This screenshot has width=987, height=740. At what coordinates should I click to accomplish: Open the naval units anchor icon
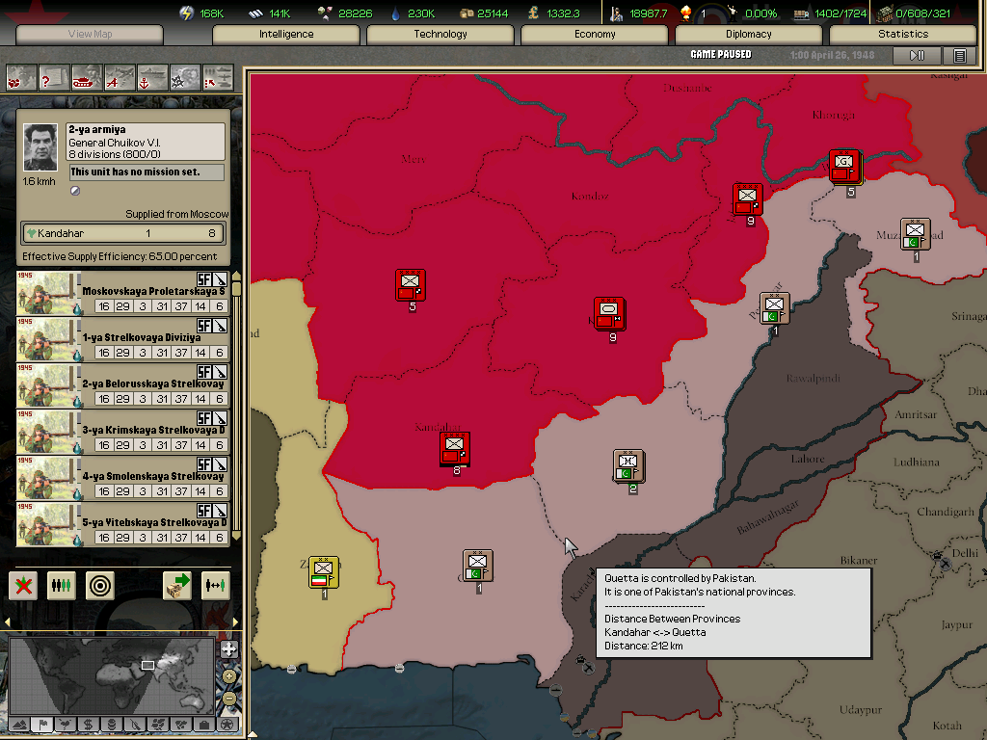tap(152, 76)
